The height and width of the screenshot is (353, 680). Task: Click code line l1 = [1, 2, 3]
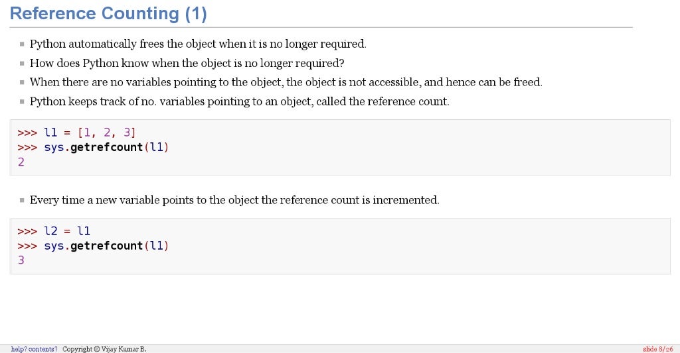77,132
